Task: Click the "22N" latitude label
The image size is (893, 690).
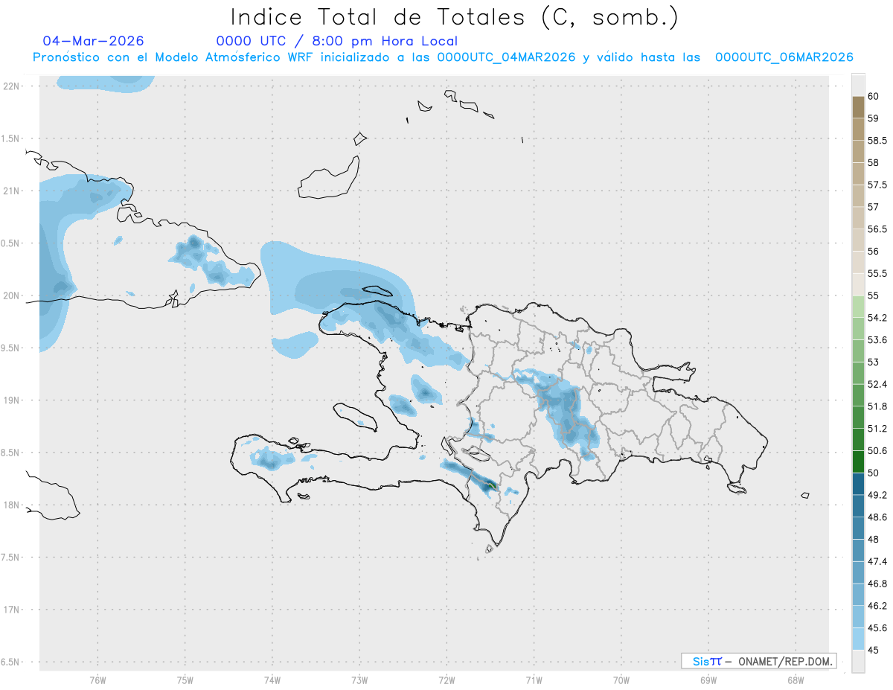Action: (x=11, y=86)
